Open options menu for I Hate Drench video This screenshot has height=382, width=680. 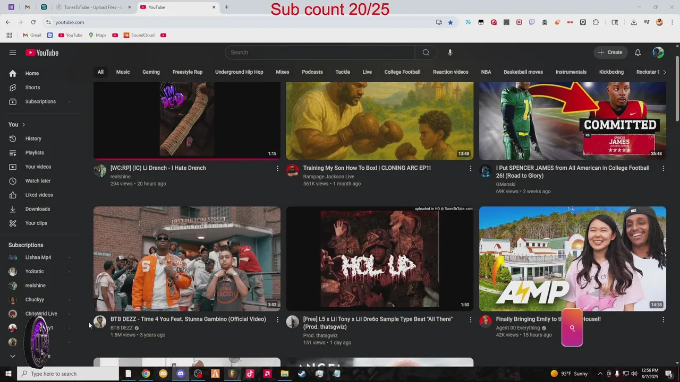[277, 168]
